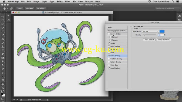Toggle Scroll All Windows in options bar
Viewport: 182px width, 102px height.
point(11,9)
